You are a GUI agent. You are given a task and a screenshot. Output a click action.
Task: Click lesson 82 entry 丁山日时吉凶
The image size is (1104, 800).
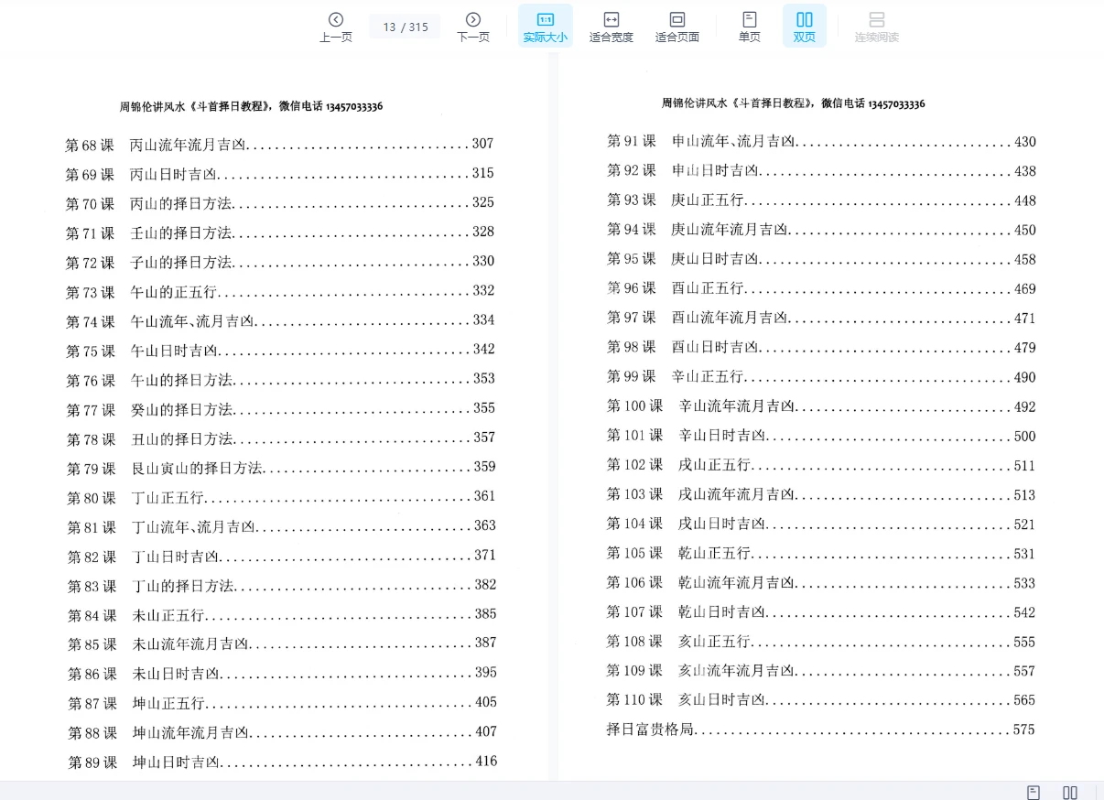click(x=281, y=556)
